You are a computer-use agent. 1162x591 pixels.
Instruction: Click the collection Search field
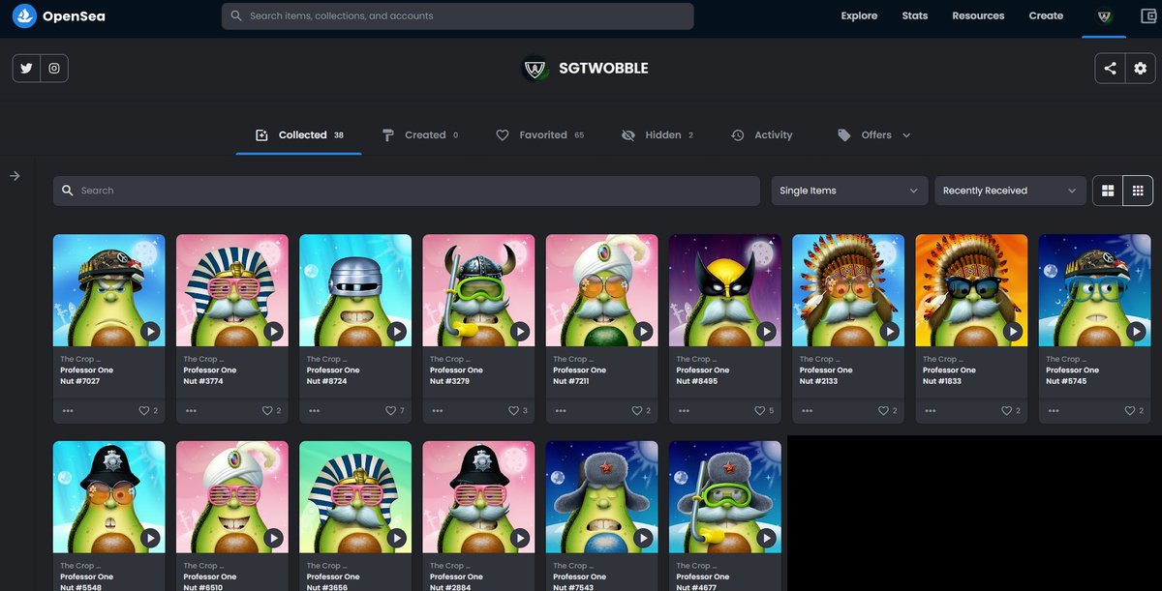(x=407, y=191)
